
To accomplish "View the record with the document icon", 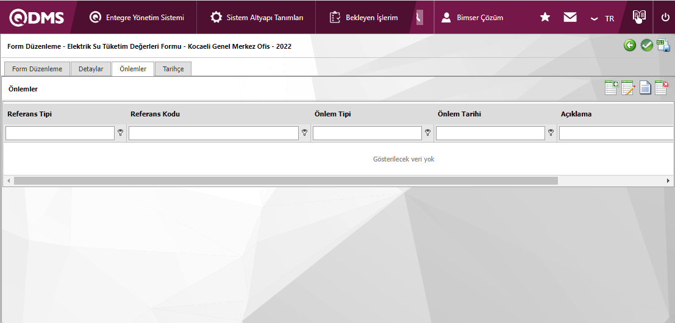I will pos(645,88).
